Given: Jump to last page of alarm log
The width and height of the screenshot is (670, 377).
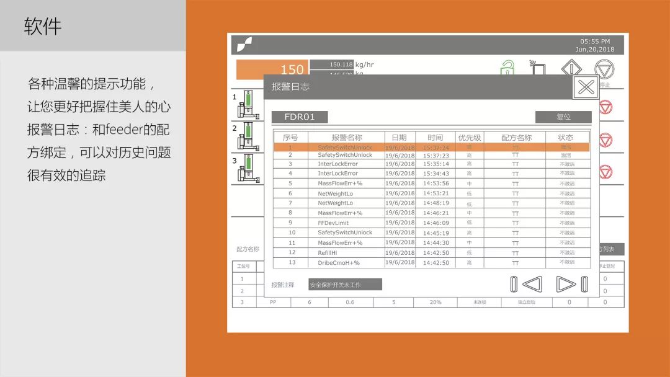Looking at the screenshot, I should (x=584, y=283).
